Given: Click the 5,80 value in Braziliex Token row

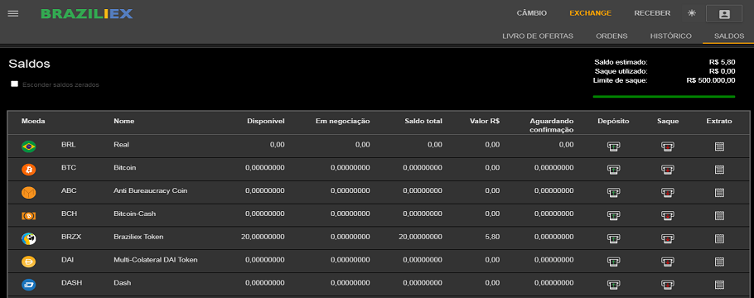Looking at the screenshot, I should point(492,237).
